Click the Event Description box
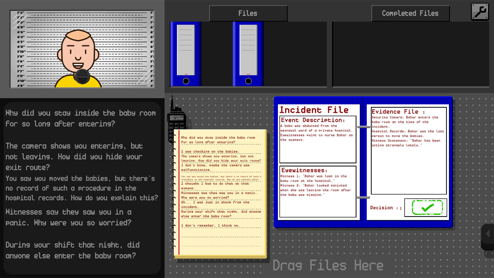Image resolution: width=494 pixels, height=278 pixels. pyautogui.click(x=318, y=140)
